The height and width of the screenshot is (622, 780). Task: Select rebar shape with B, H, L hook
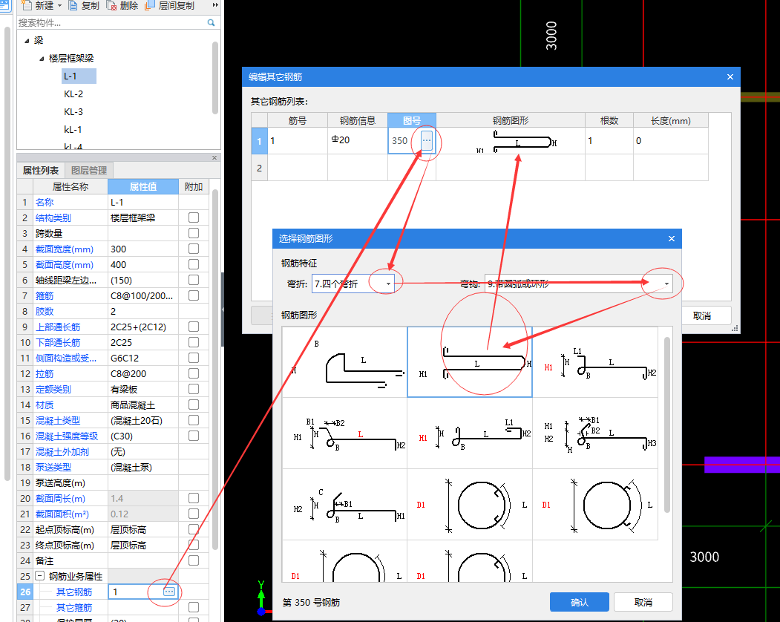[x=345, y=361]
